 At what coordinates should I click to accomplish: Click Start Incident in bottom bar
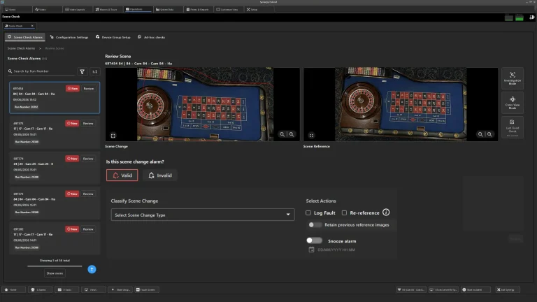[x=475, y=289]
